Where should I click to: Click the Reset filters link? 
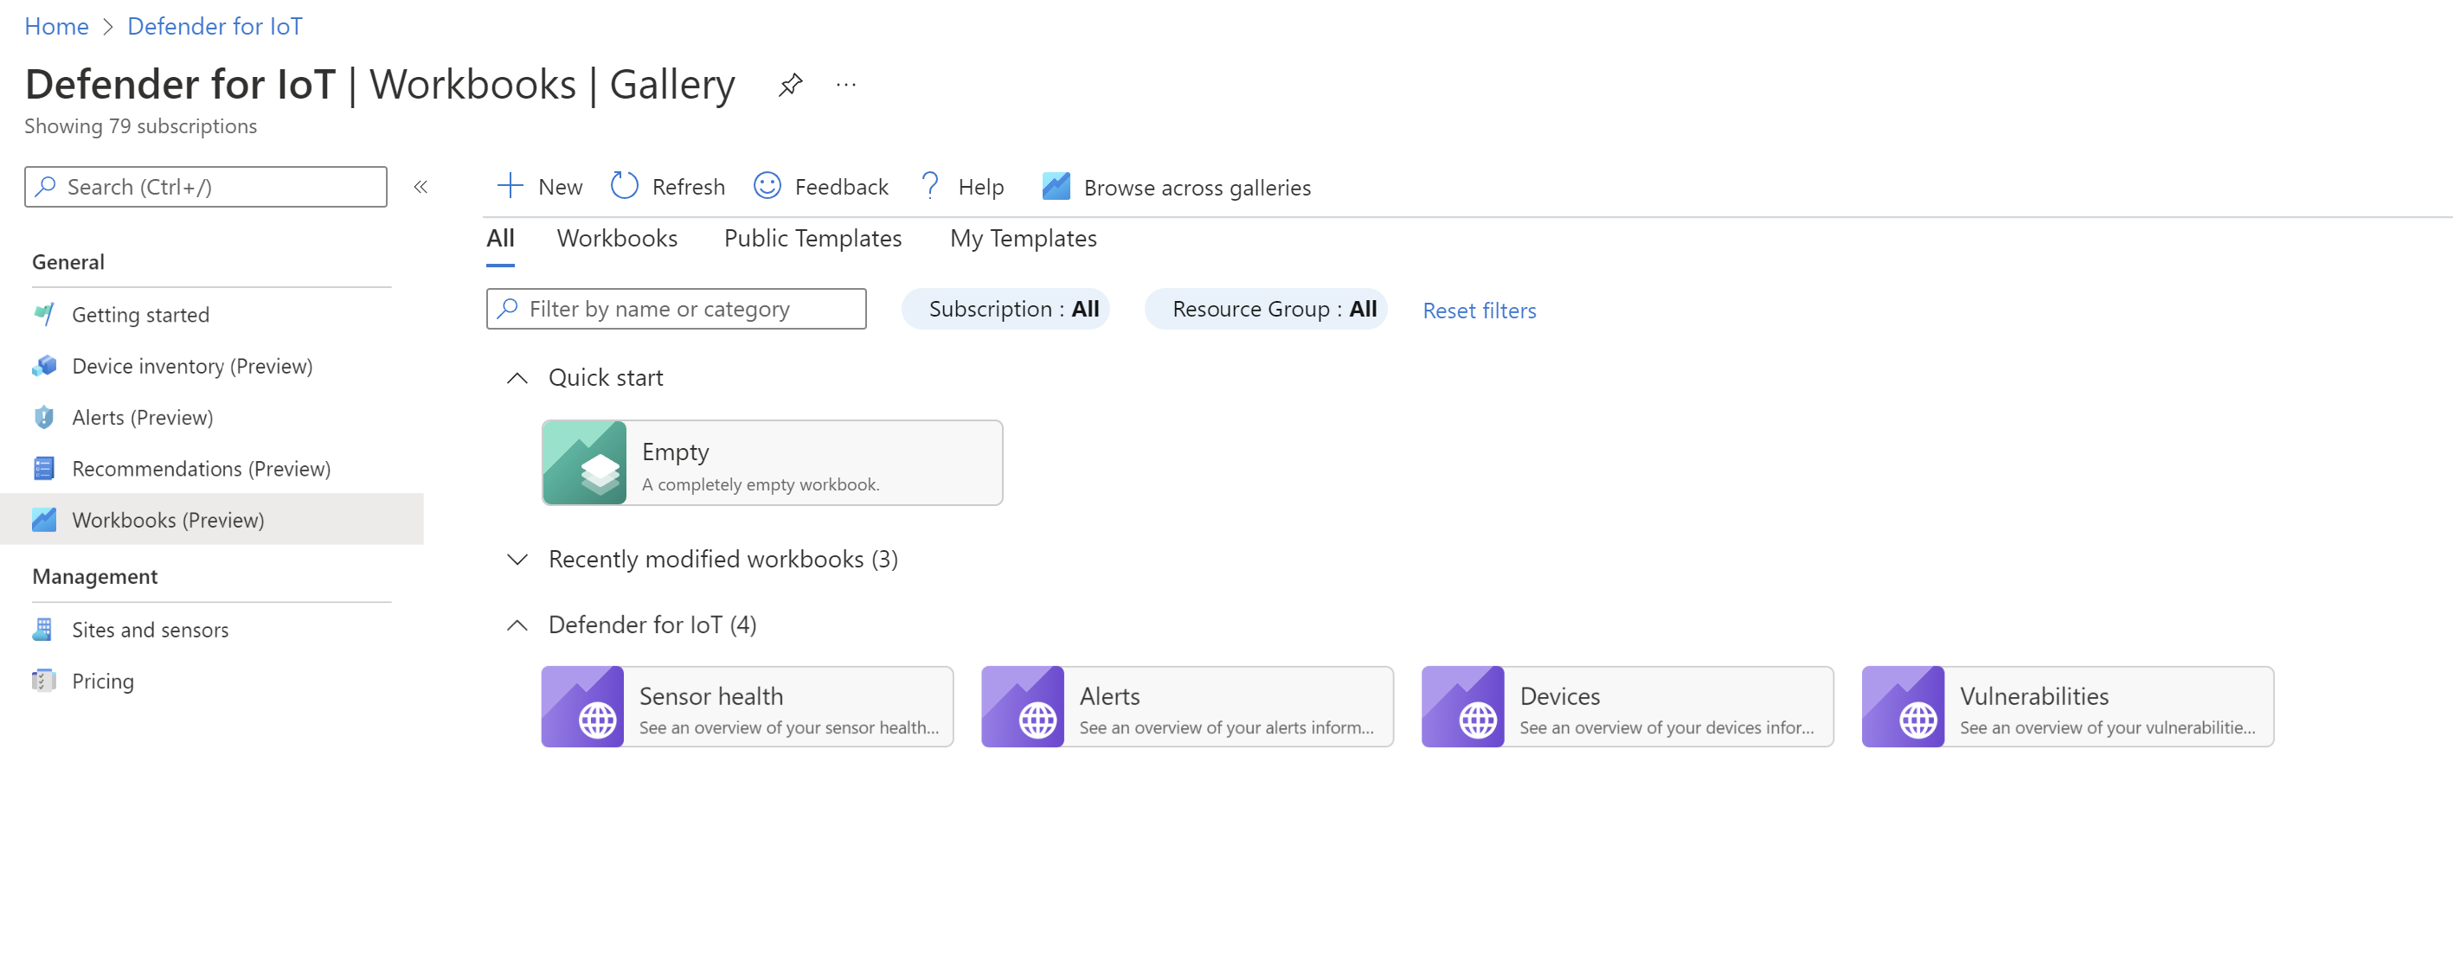pyautogui.click(x=1479, y=308)
